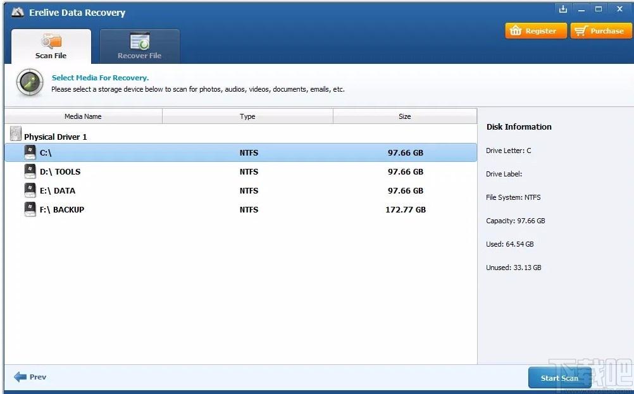This screenshot has height=394, width=634.
Task: Click the E:\ DATA drive icon
Action: pyautogui.click(x=30, y=190)
